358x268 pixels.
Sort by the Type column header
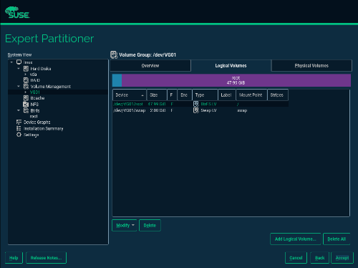point(205,95)
